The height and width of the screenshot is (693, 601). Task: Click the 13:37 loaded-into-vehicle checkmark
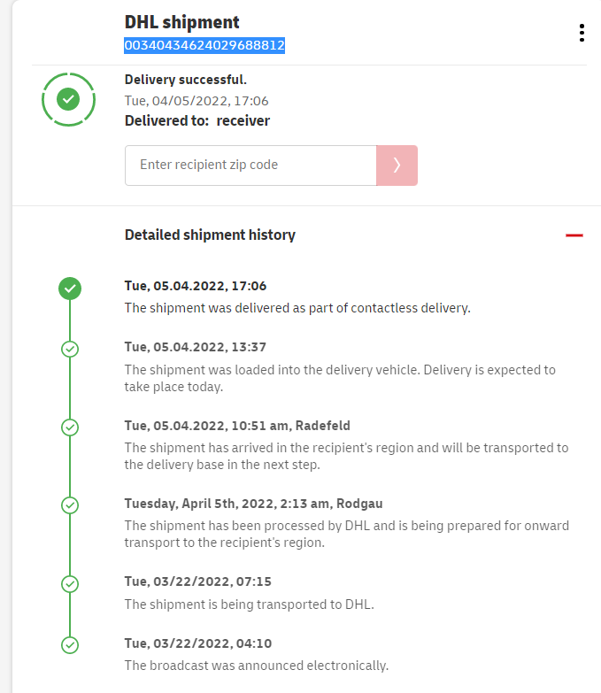70,349
